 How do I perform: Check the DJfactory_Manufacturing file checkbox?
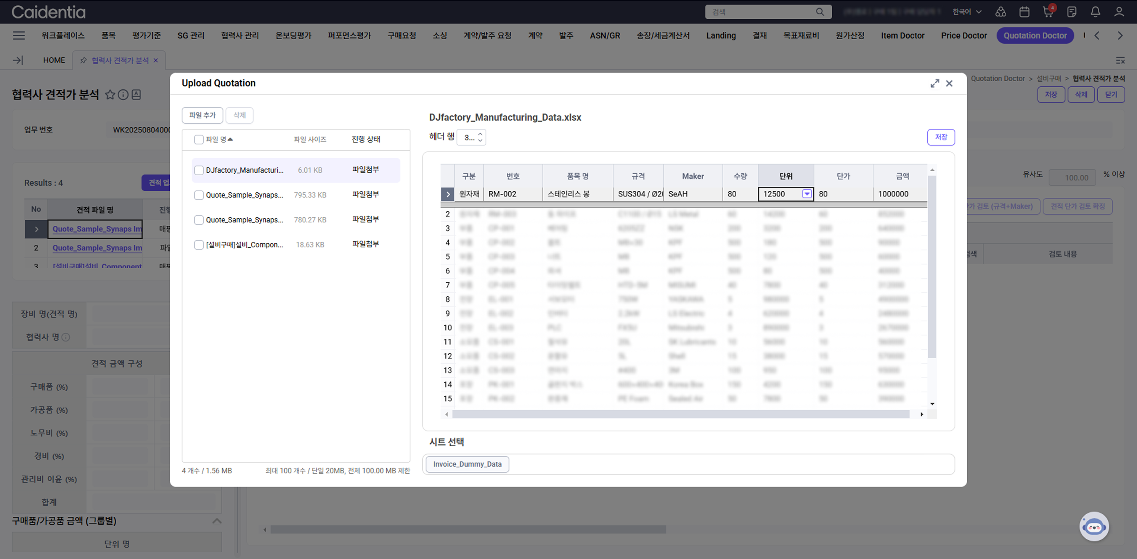point(199,170)
